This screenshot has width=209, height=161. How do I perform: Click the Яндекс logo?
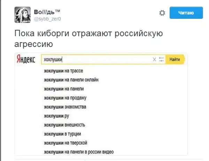click(x=26, y=60)
